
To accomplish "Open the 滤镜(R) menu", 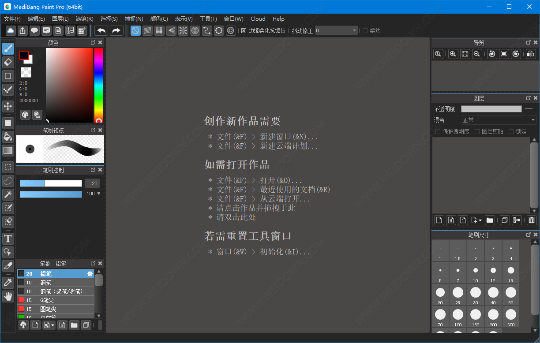I will click(84, 19).
